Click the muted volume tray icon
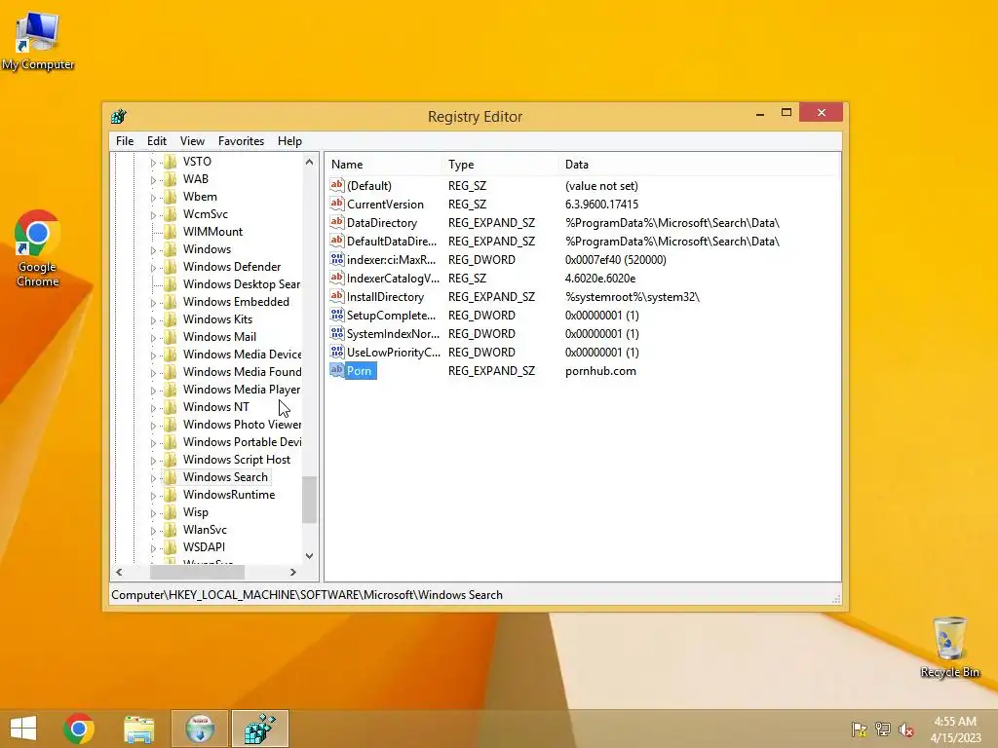The width and height of the screenshot is (998, 748). coord(906,729)
